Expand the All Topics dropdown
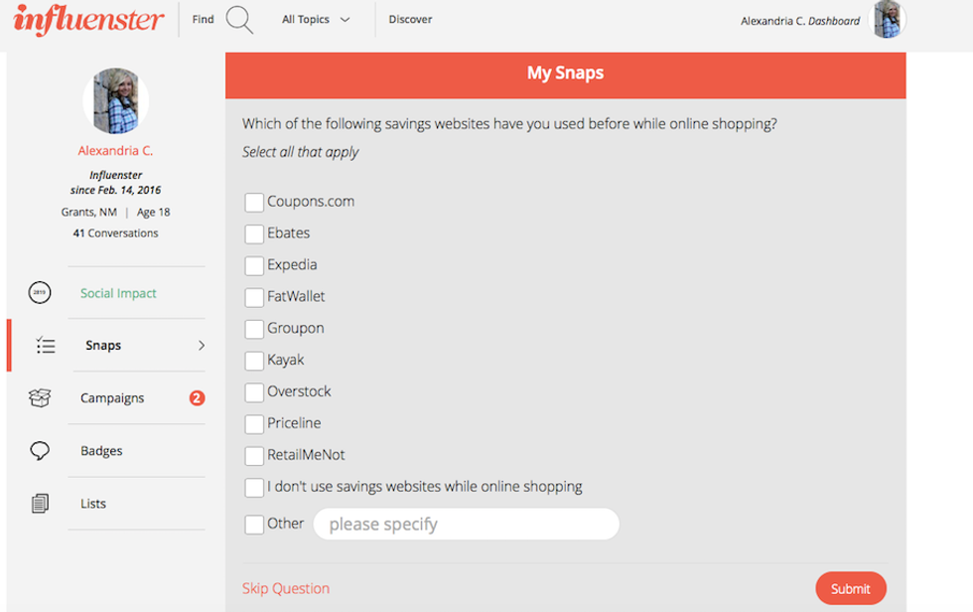Viewport: 973px width, 612px height. coord(316,19)
